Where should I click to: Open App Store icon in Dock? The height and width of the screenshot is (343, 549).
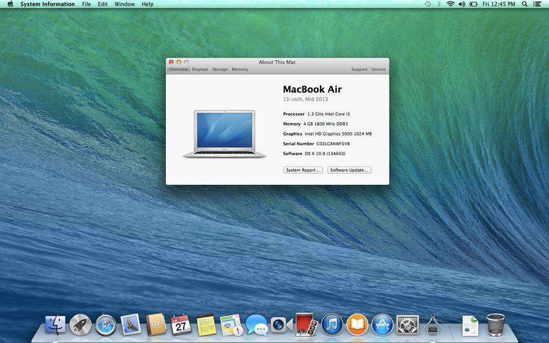click(x=382, y=325)
